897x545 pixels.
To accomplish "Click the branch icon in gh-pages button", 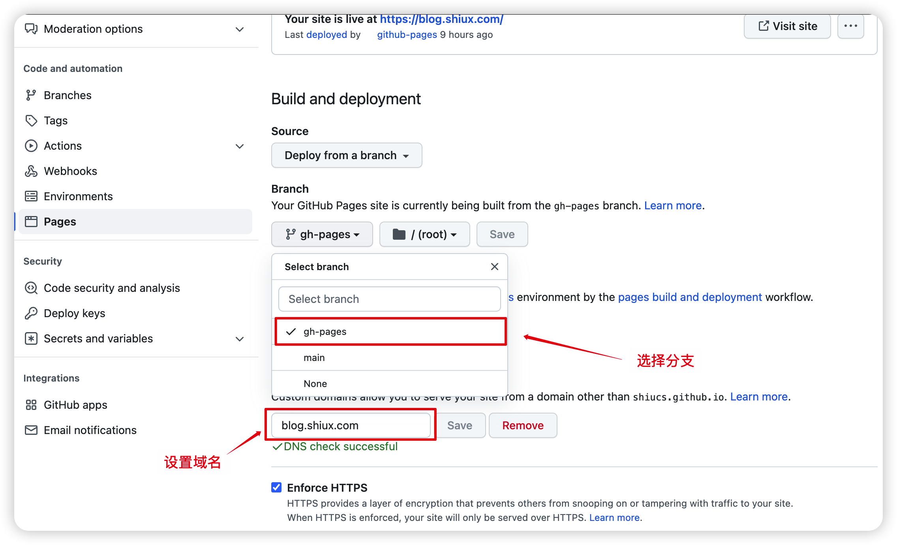I will click(291, 234).
